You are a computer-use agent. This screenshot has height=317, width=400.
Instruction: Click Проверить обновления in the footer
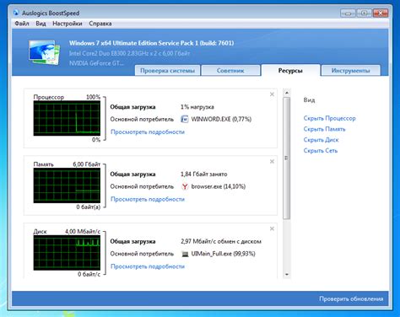(x=351, y=299)
